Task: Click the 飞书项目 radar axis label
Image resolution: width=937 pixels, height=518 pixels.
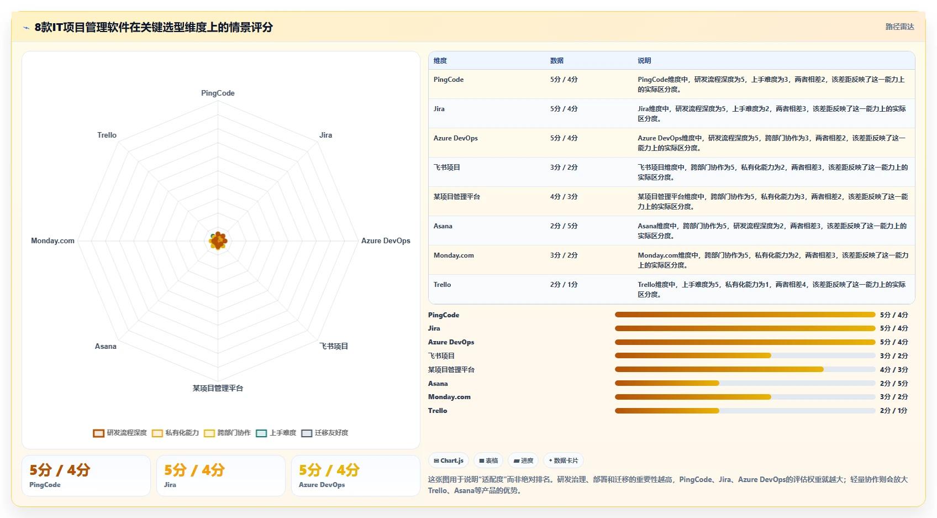Action: [334, 346]
